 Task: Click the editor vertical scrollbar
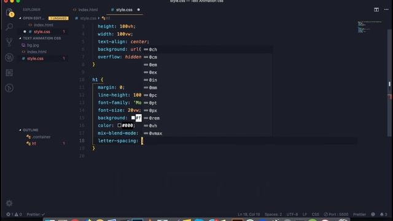coord(389,83)
